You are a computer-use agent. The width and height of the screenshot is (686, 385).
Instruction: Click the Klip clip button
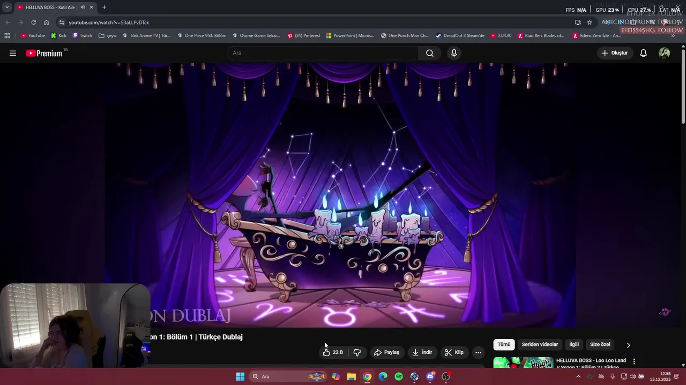454,352
